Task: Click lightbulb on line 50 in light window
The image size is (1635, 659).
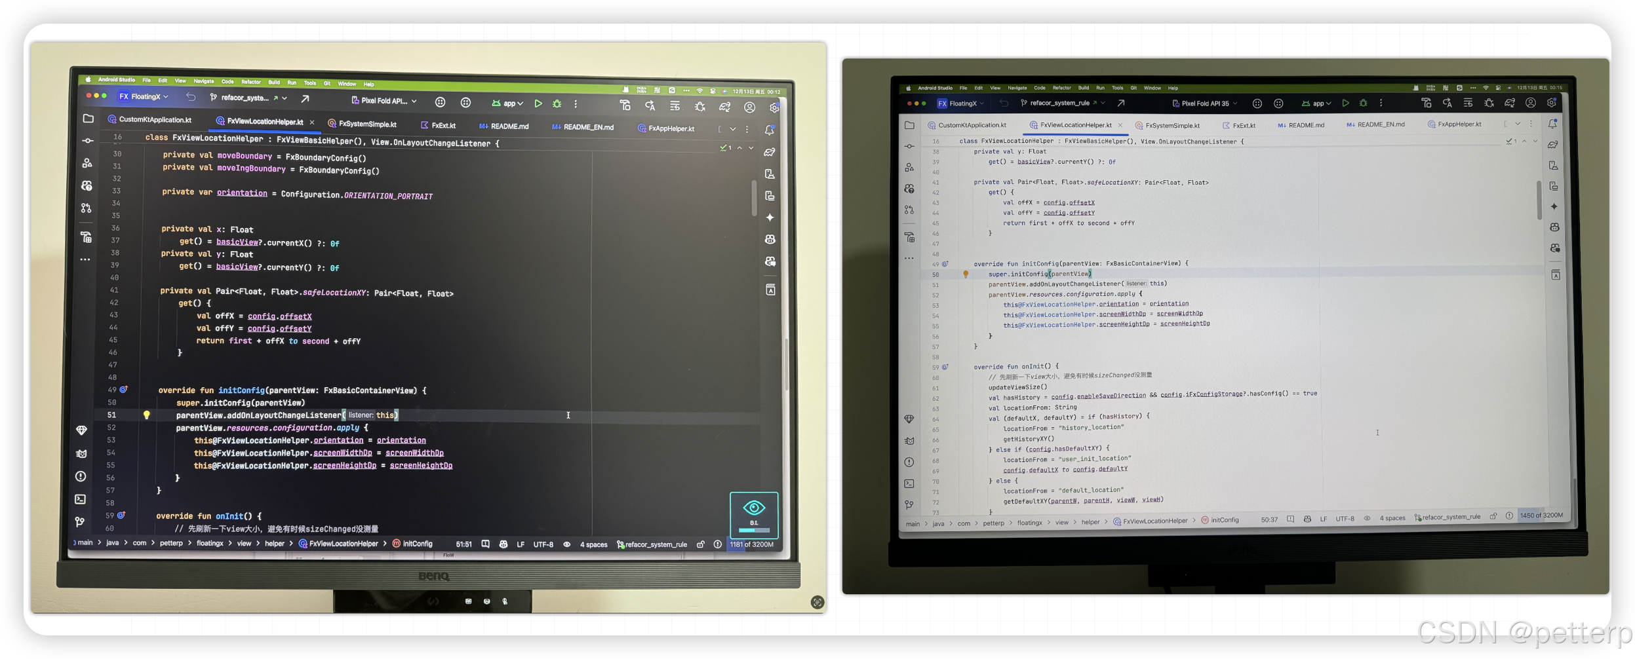Action: [966, 274]
